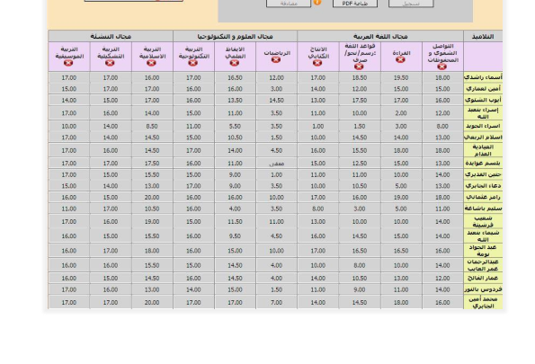Open the orange info icon beside مصادقة

(317, 3)
